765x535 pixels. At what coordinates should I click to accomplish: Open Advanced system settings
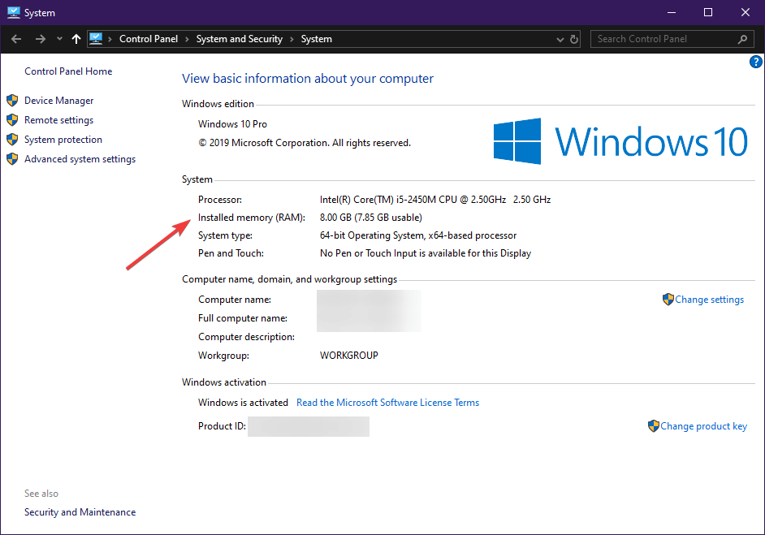coord(80,159)
